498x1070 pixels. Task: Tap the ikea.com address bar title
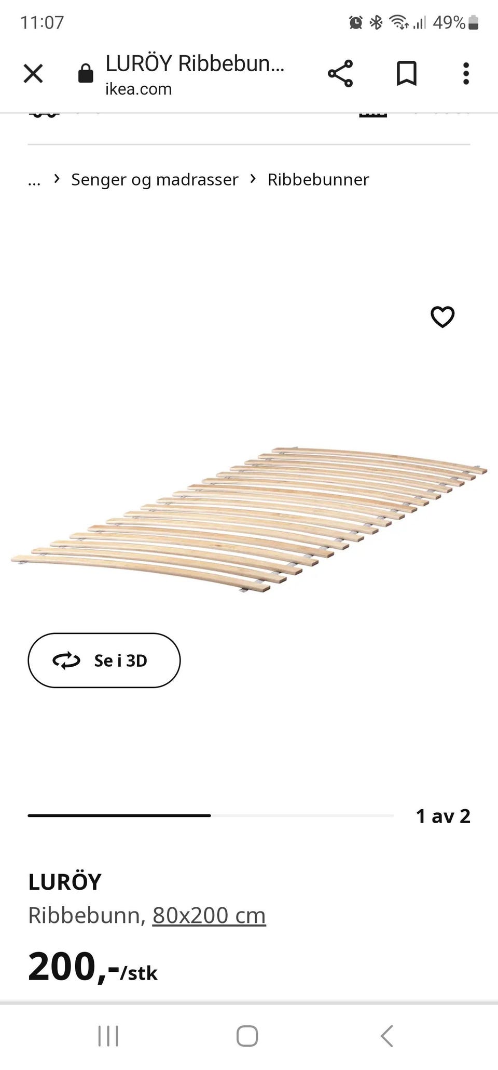point(195,74)
